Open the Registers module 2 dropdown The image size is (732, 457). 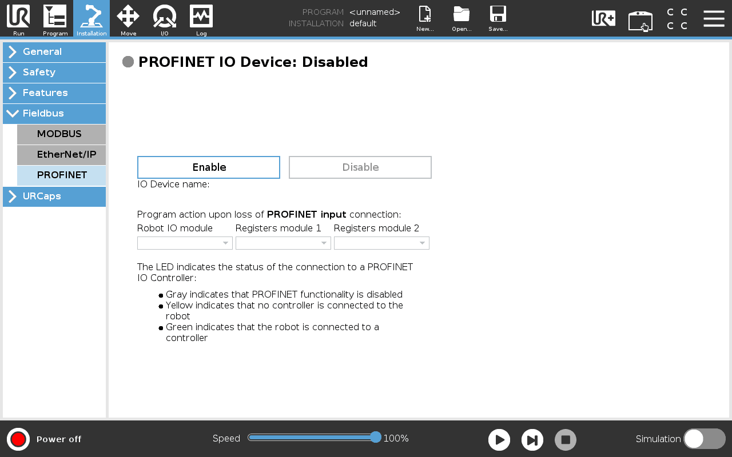tap(381, 243)
